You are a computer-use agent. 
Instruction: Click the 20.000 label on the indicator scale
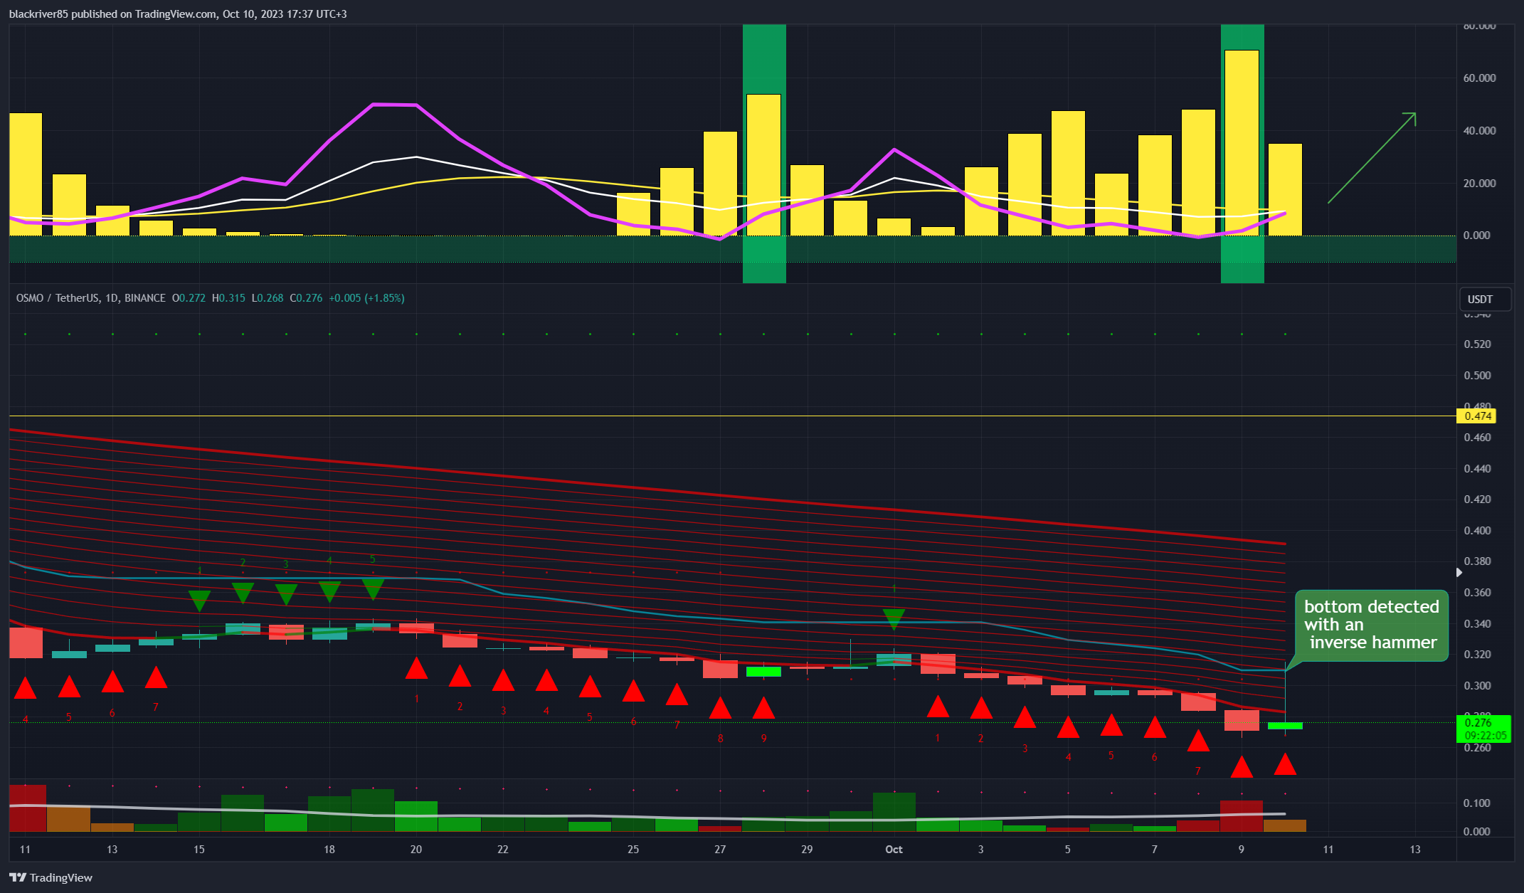click(x=1479, y=184)
